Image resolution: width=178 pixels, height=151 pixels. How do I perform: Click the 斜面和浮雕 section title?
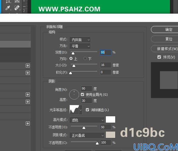pyautogui.click(x=54, y=27)
